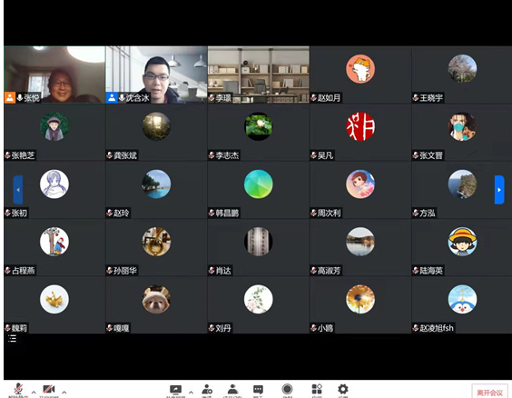The image size is (512, 398).
Task: Open the chat icon
Action: point(258,390)
